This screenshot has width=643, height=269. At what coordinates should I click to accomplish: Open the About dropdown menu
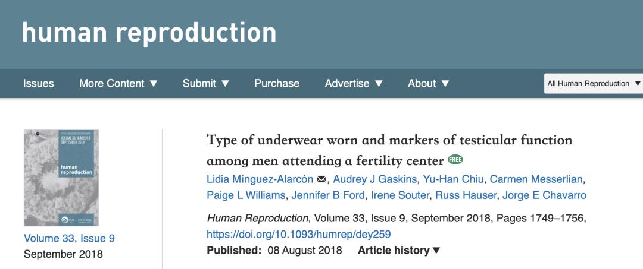(x=429, y=83)
